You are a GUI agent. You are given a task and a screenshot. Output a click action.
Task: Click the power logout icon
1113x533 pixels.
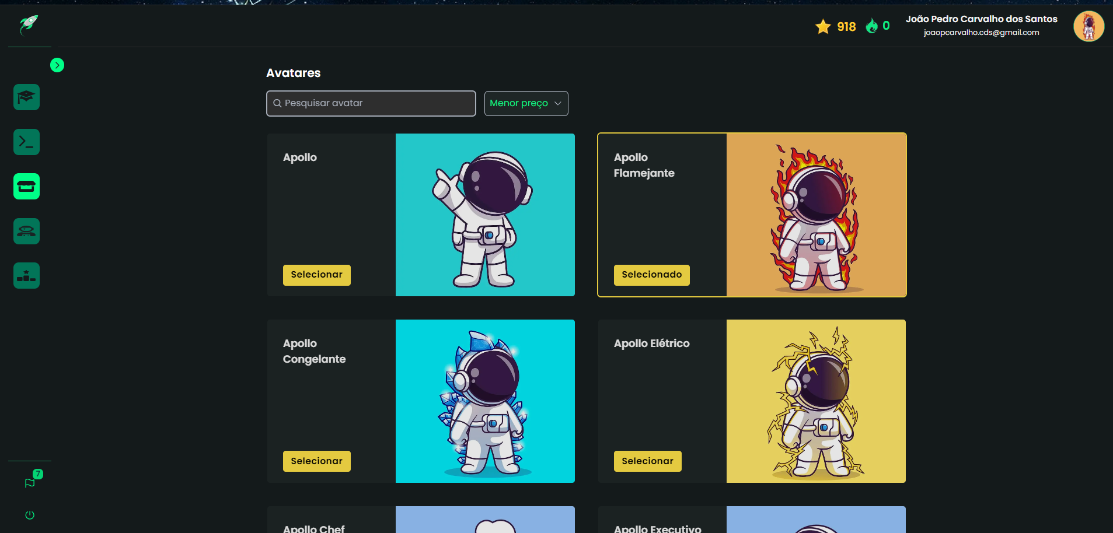pos(30,515)
